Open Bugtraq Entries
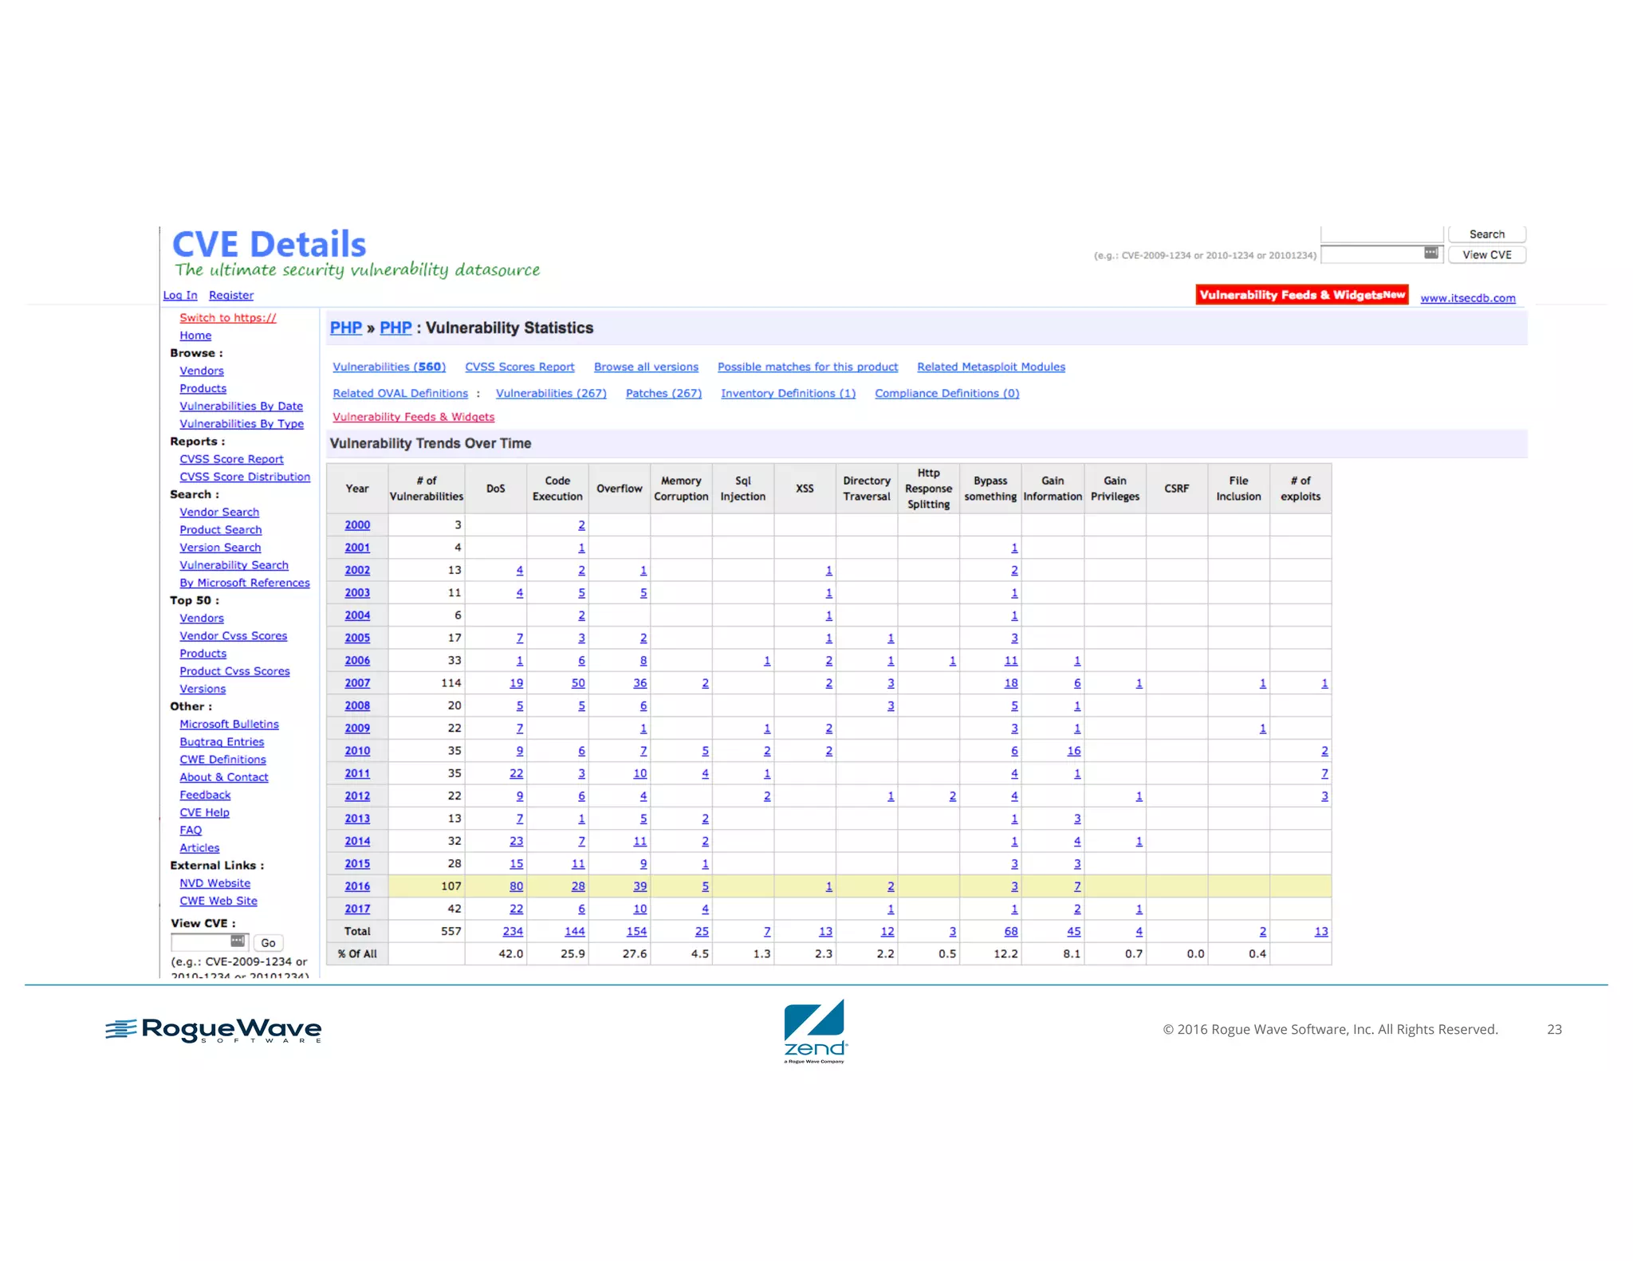Image resolution: width=1633 pixels, height=1261 pixels. click(222, 742)
